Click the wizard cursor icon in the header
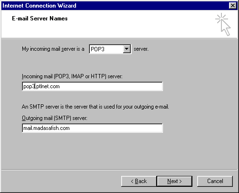 [223, 25]
